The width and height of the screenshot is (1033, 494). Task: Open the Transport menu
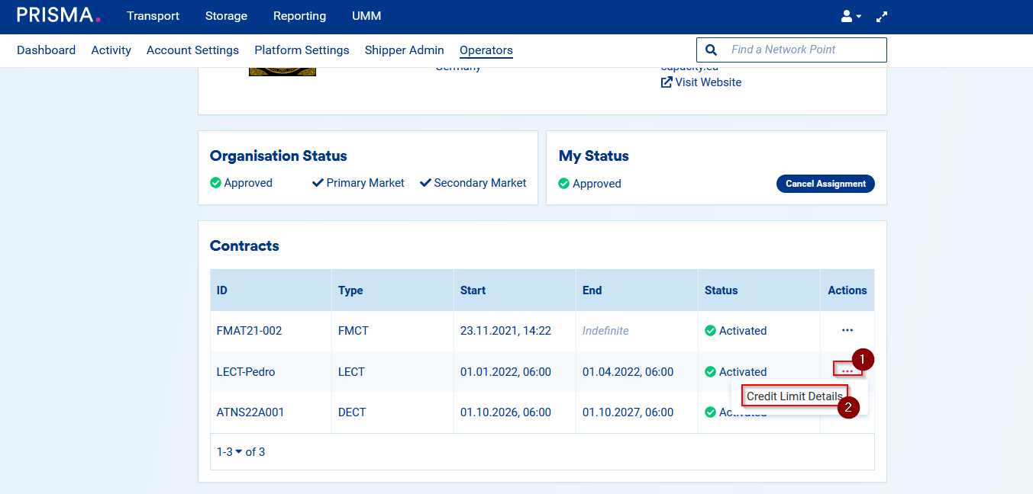point(153,16)
